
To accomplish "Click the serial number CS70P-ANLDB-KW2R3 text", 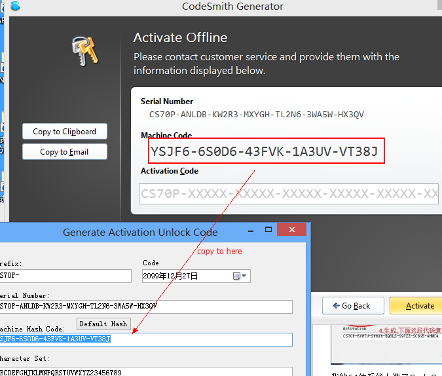I will click(x=257, y=114).
